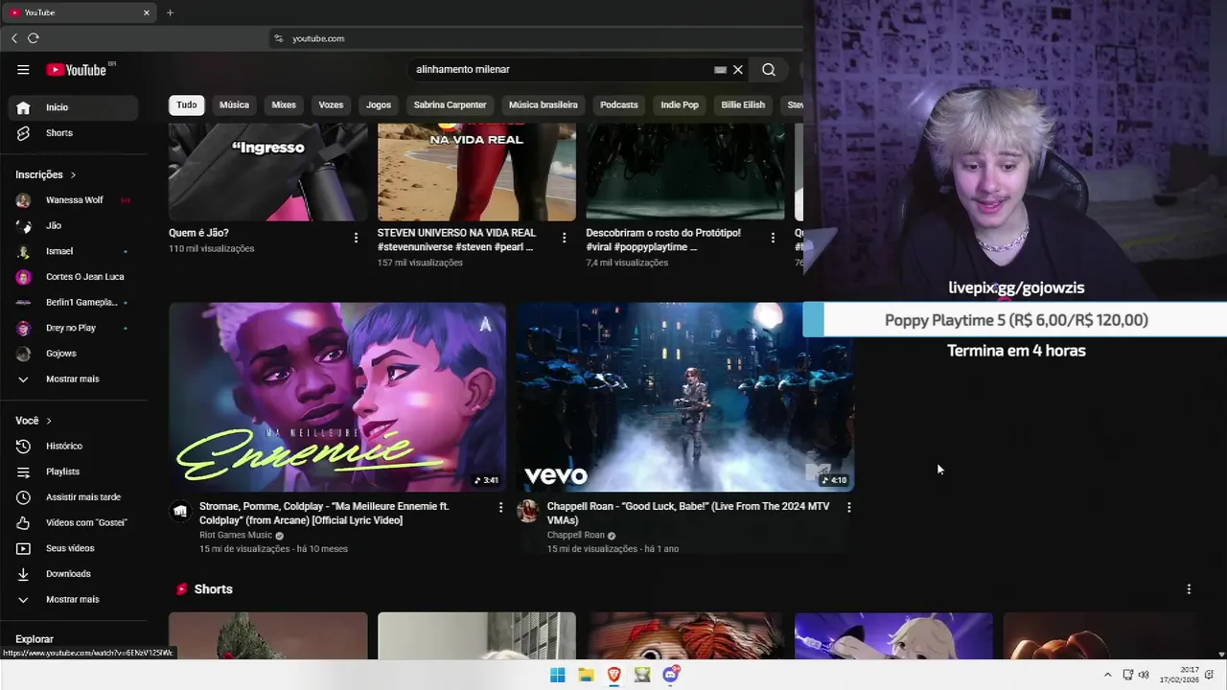Open Downloads in the sidebar
This screenshot has height=690, width=1227.
pos(74,573)
